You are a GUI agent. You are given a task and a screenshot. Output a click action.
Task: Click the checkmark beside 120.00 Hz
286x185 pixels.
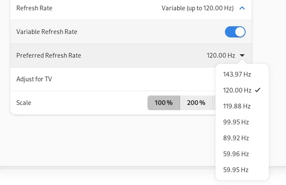(x=258, y=90)
